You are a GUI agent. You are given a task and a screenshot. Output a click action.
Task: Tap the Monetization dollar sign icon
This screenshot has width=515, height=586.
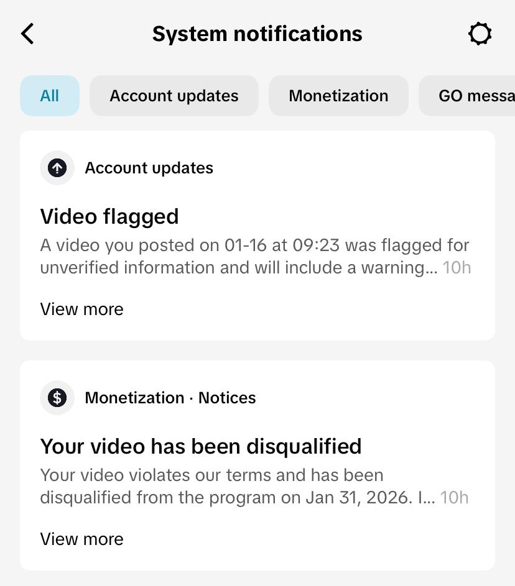(x=57, y=398)
